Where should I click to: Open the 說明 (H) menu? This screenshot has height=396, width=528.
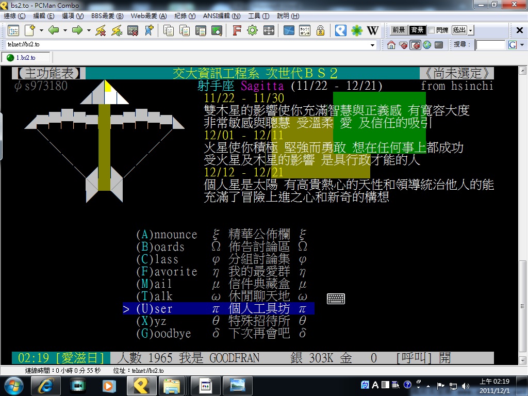[x=288, y=16]
